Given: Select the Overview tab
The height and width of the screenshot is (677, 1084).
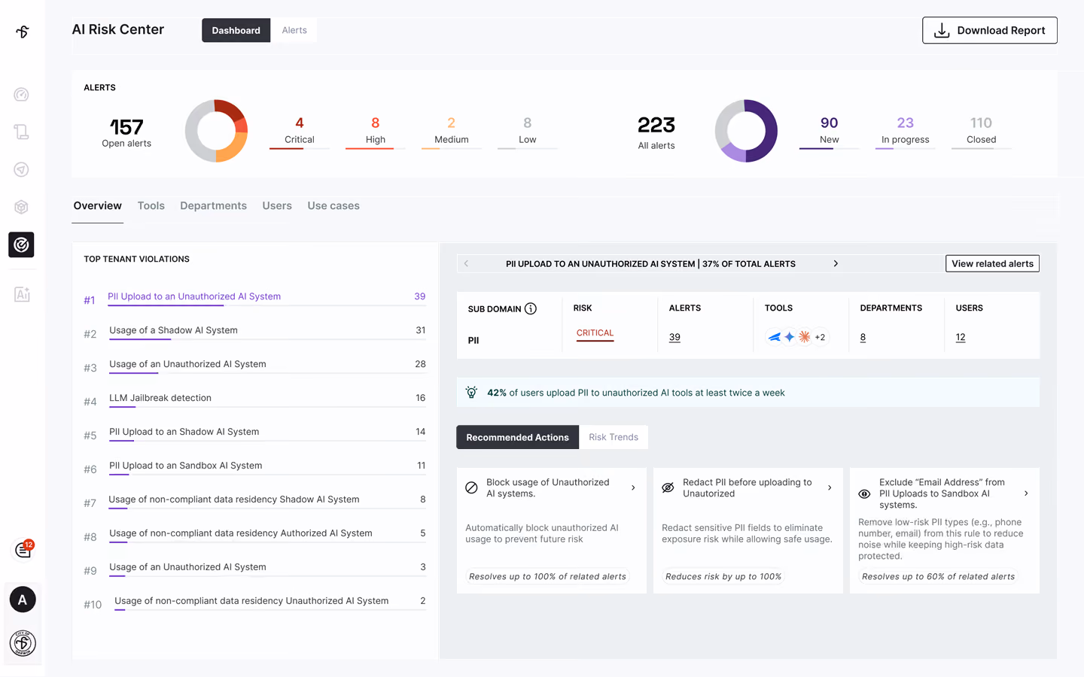Looking at the screenshot, I should click(x=97, y=206).
